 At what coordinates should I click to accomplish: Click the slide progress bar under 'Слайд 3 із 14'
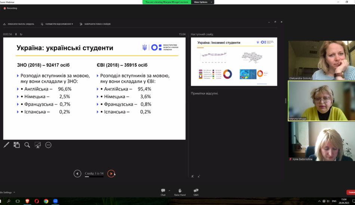point(94,177)
